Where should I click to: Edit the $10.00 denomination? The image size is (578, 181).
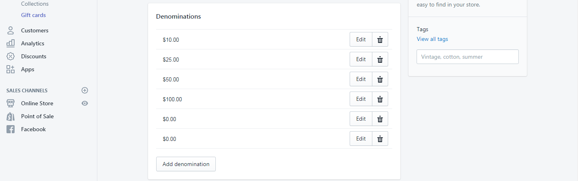tap(361, 40)
